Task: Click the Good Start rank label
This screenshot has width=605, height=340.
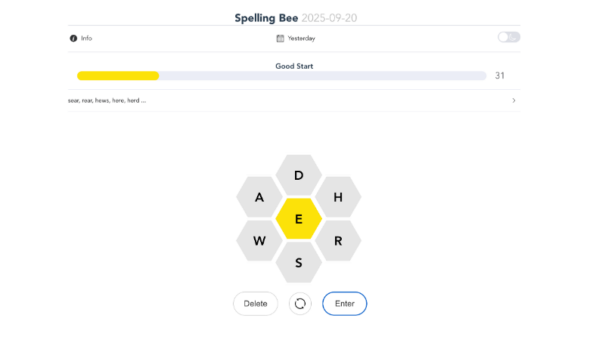Action: point(294,66)
